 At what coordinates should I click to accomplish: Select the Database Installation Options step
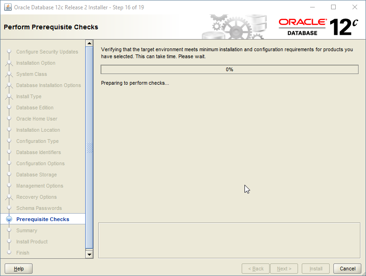48,85
